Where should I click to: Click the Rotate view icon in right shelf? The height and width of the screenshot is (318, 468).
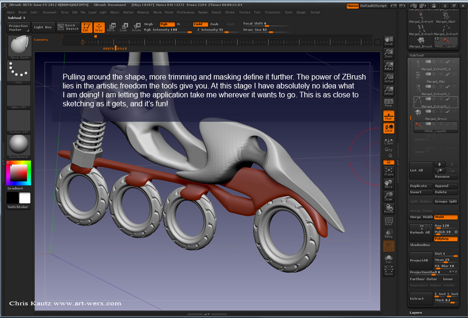coord(389,209)
